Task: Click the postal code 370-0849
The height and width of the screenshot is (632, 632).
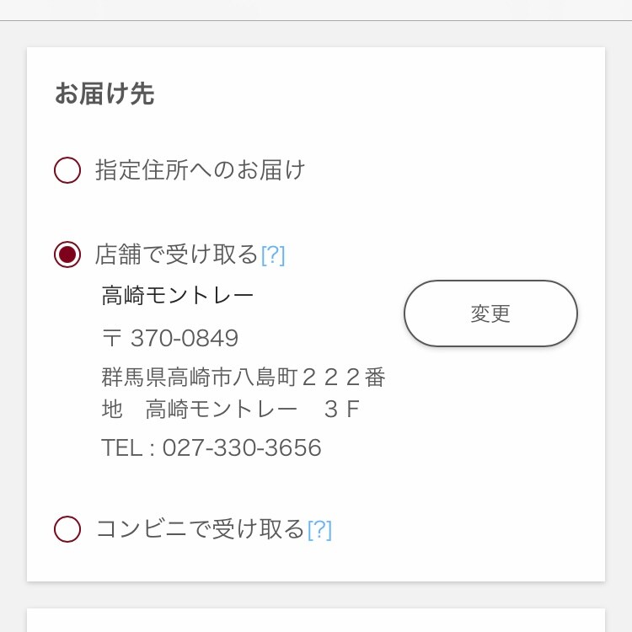Action: coord(185,339)
